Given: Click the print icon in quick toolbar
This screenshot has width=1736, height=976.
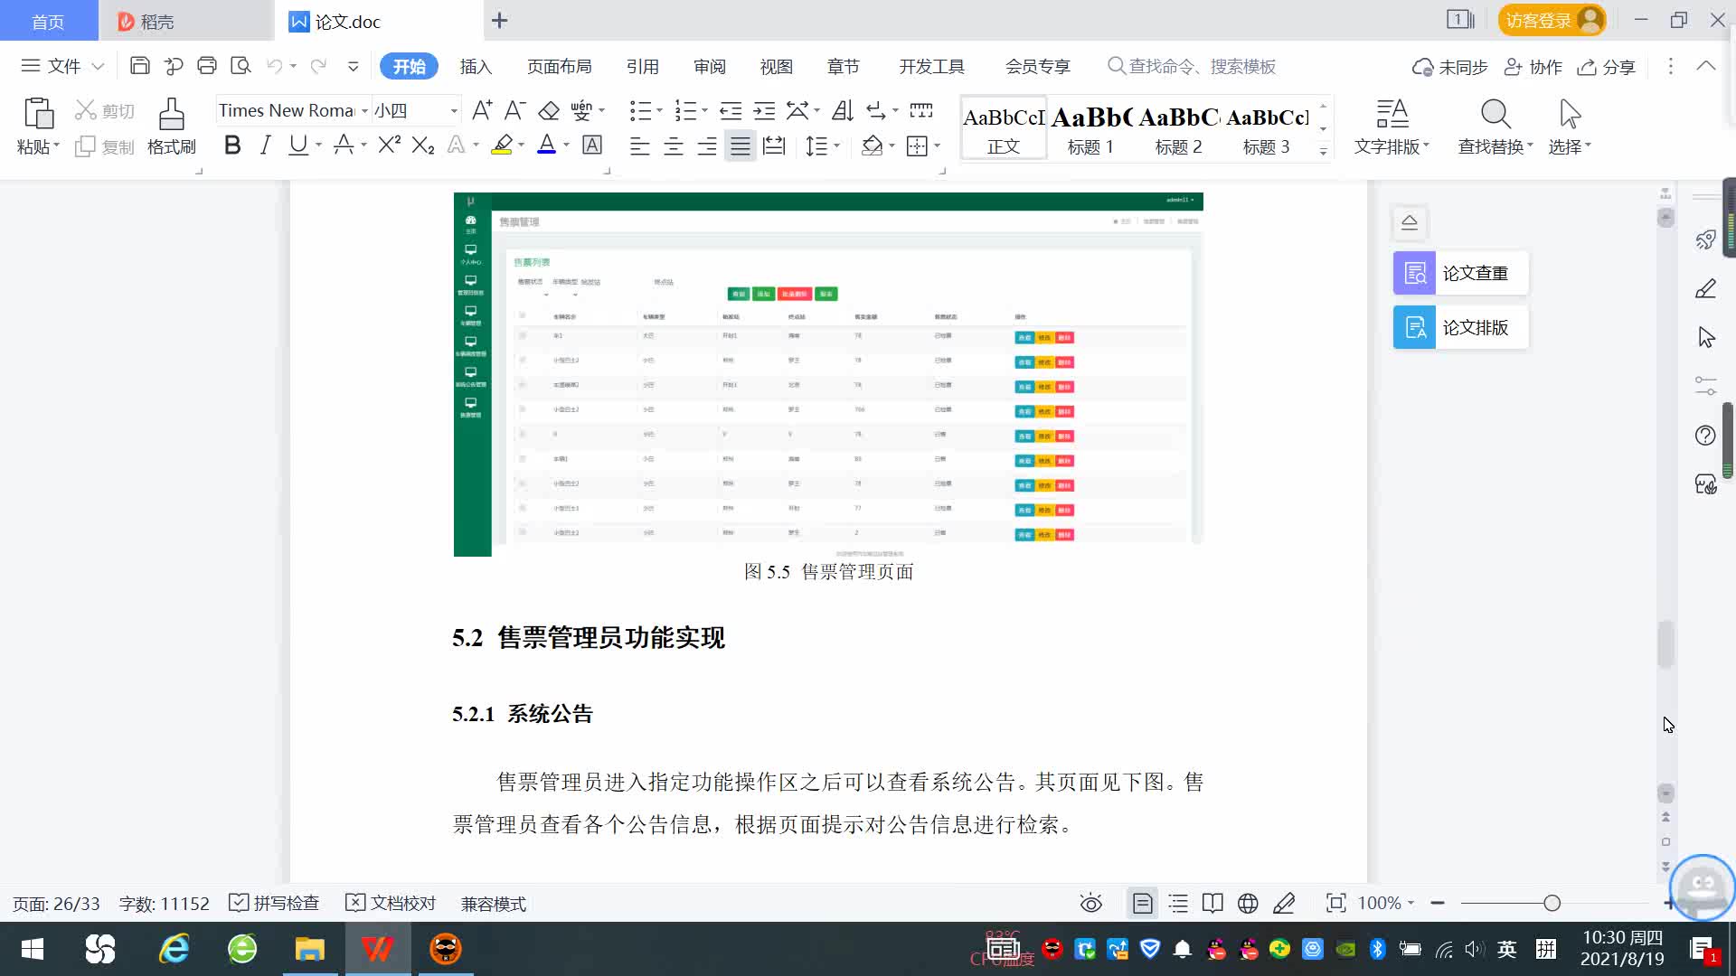Looking at the screenshot, I should [x=207, y=66].
